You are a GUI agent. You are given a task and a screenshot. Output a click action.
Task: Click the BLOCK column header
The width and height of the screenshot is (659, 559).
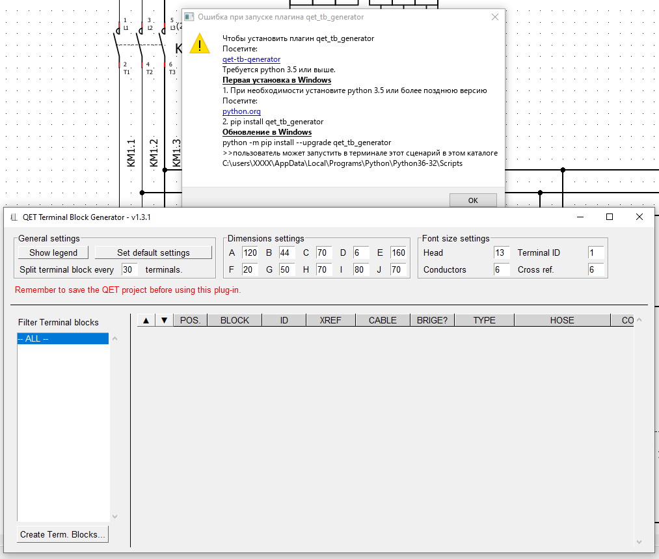pos(235,320)
